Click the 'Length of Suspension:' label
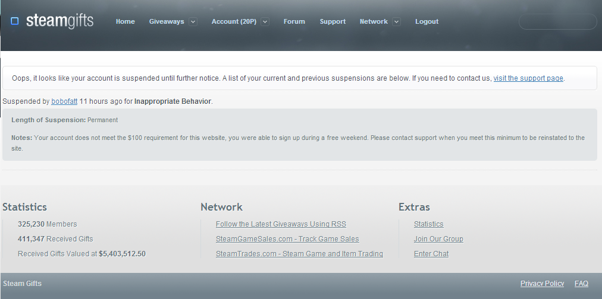The width and height of the screenshot is (602, 299). pyautogui.click(x=48, y=120)
